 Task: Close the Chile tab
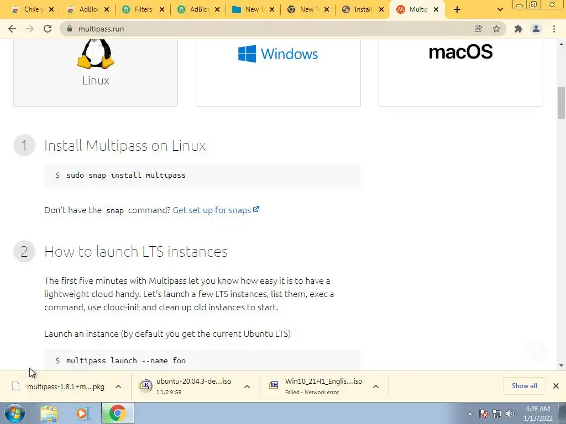[x=51, y=10]
